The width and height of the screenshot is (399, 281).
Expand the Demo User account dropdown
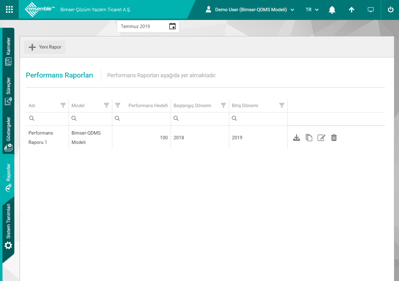click(x=250, y=10)
